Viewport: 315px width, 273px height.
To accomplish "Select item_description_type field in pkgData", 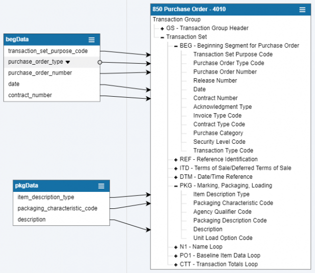I will click(x=61, y=197).
